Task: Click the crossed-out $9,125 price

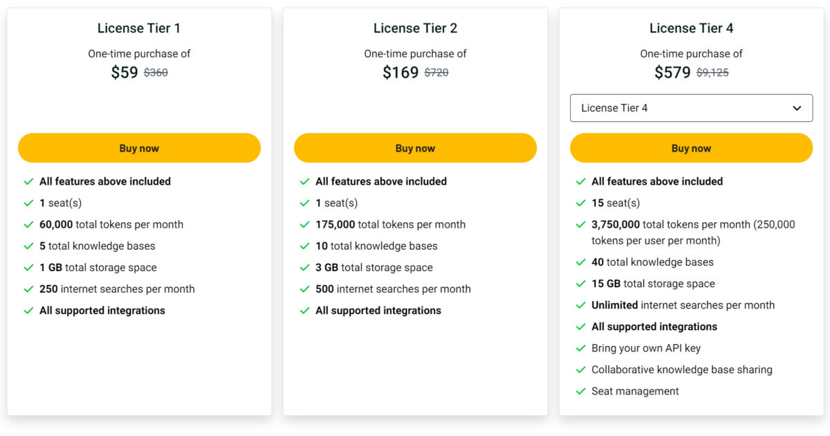Action: [713, 72]
